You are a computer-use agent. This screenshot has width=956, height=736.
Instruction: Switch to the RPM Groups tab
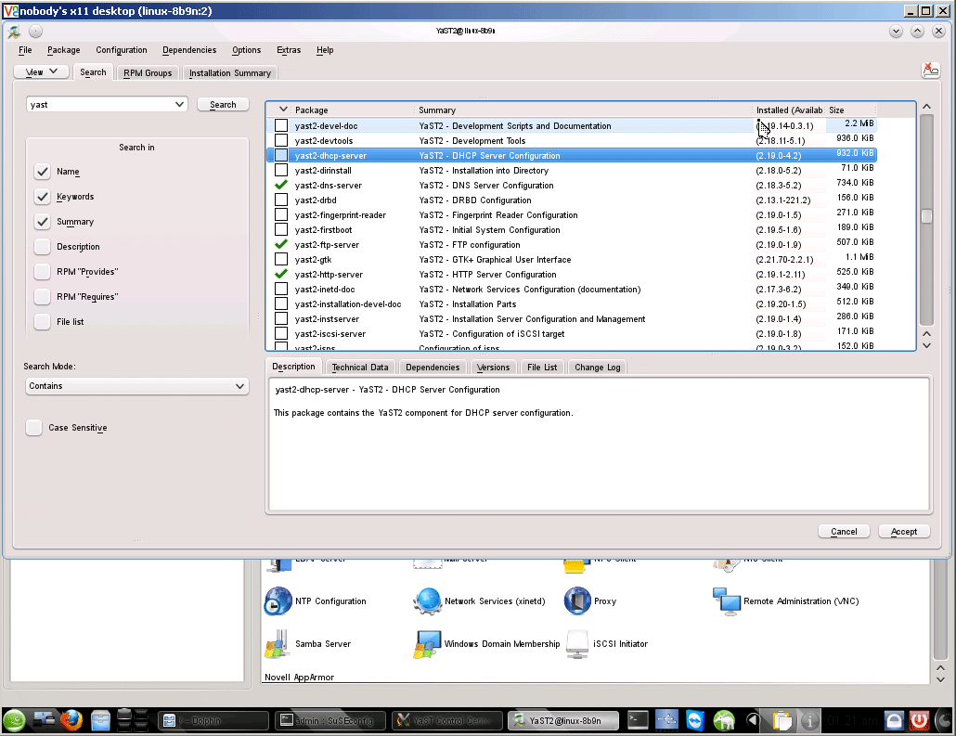click(x=148, y=73)
